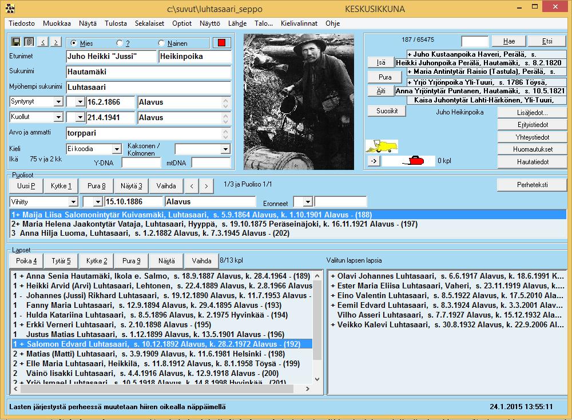Select grandchild Olavi Johannes Luhtasaari row
The image size is (572, 420).
click(x=447, y=276)
